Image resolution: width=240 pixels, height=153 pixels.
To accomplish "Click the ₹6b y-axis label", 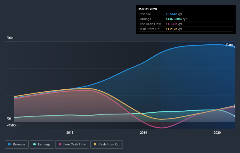I will [x=10, y=38].
